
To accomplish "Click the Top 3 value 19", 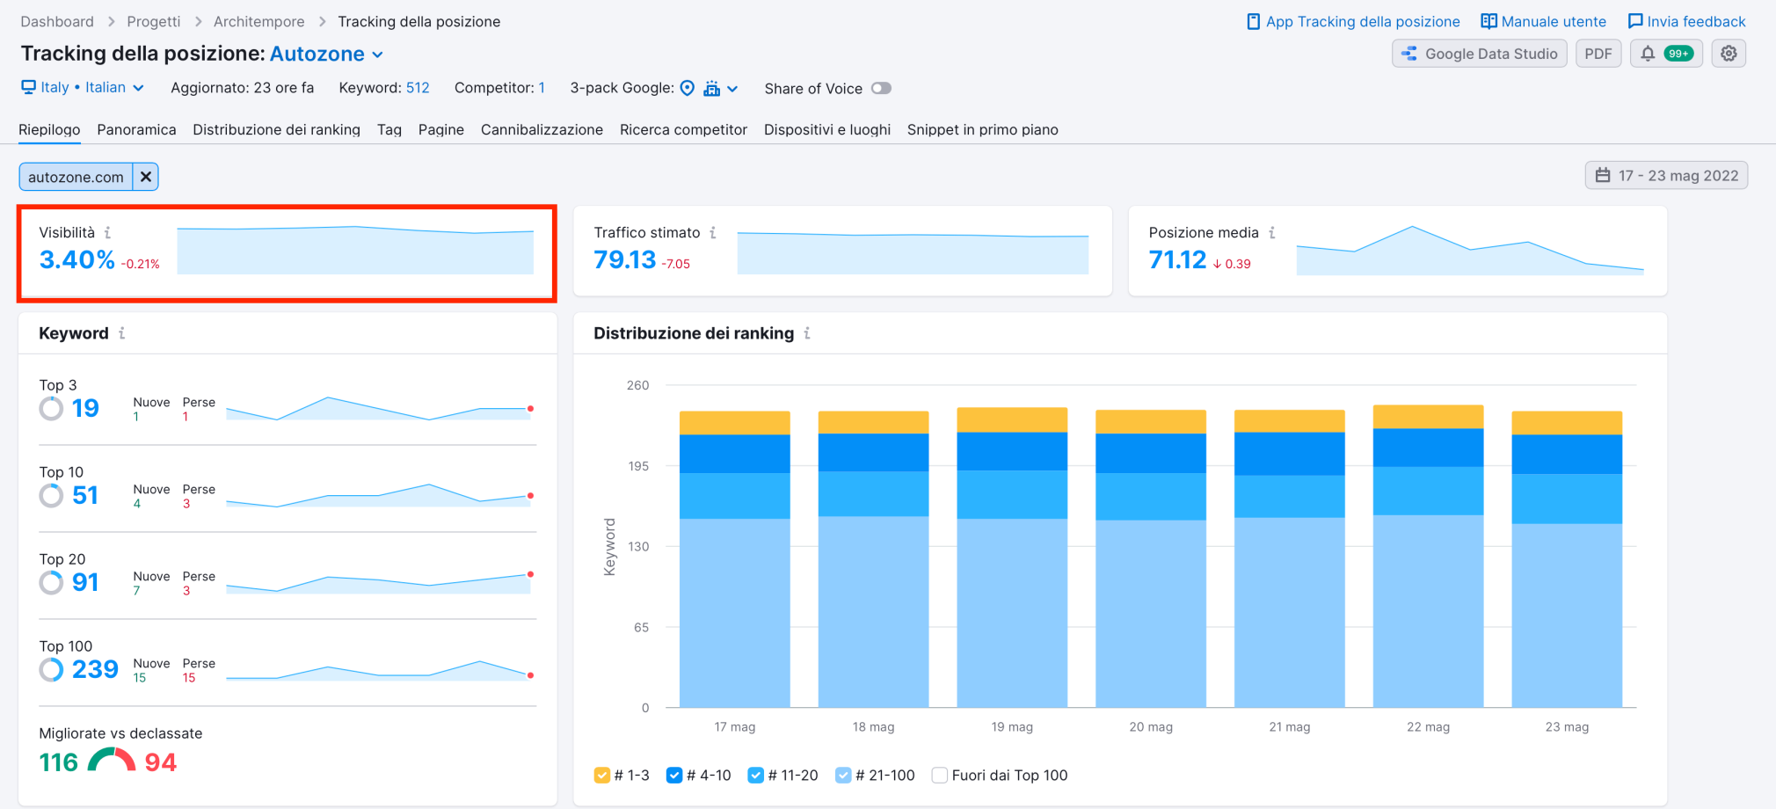I will click(85, 408).
